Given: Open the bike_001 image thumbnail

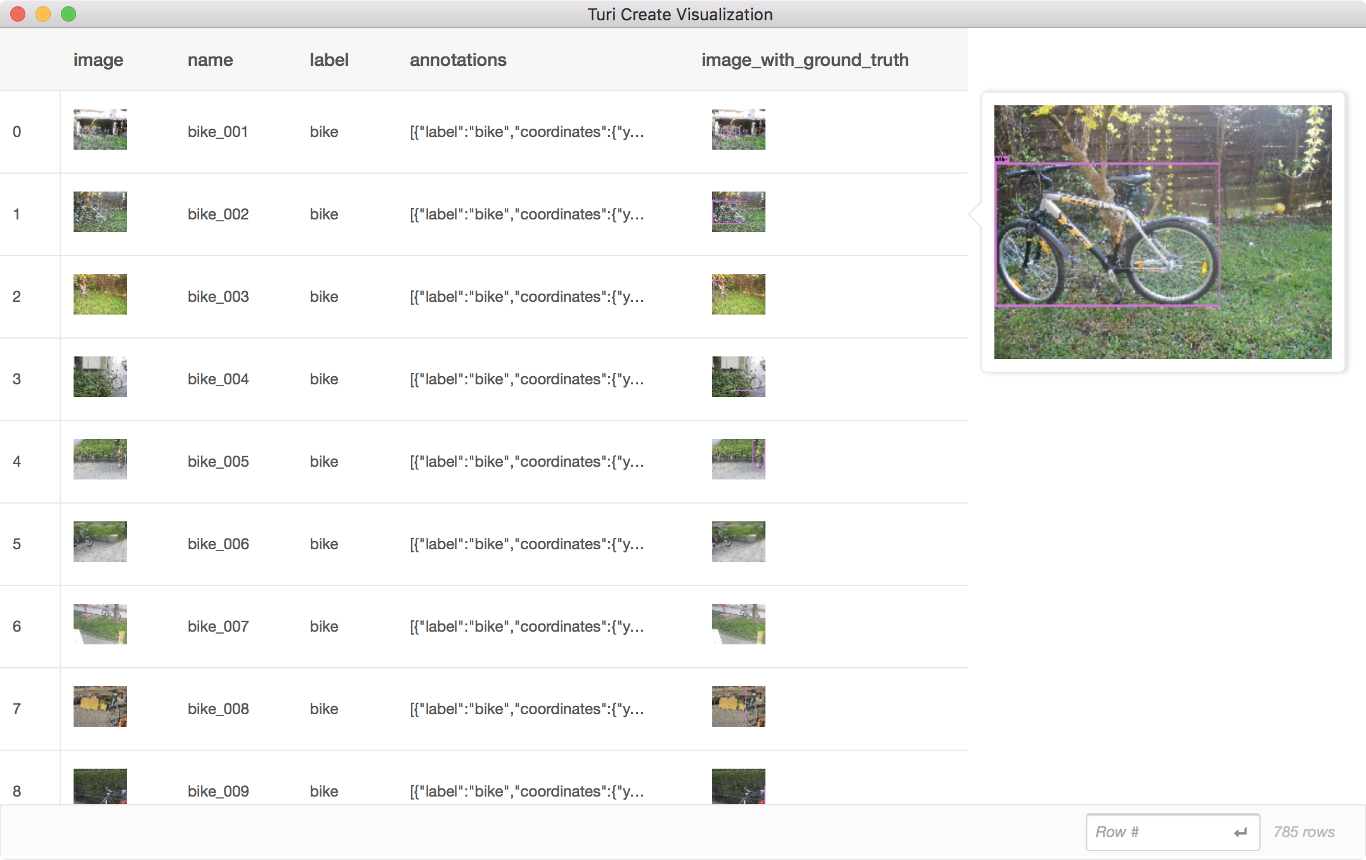Looking at the screenshot, I should tap(100, 130).
